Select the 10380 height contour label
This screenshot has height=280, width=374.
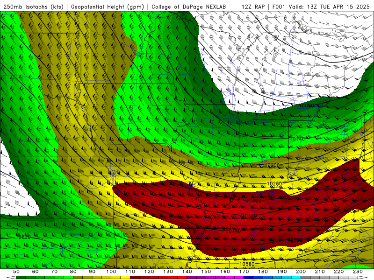(250, 216)
